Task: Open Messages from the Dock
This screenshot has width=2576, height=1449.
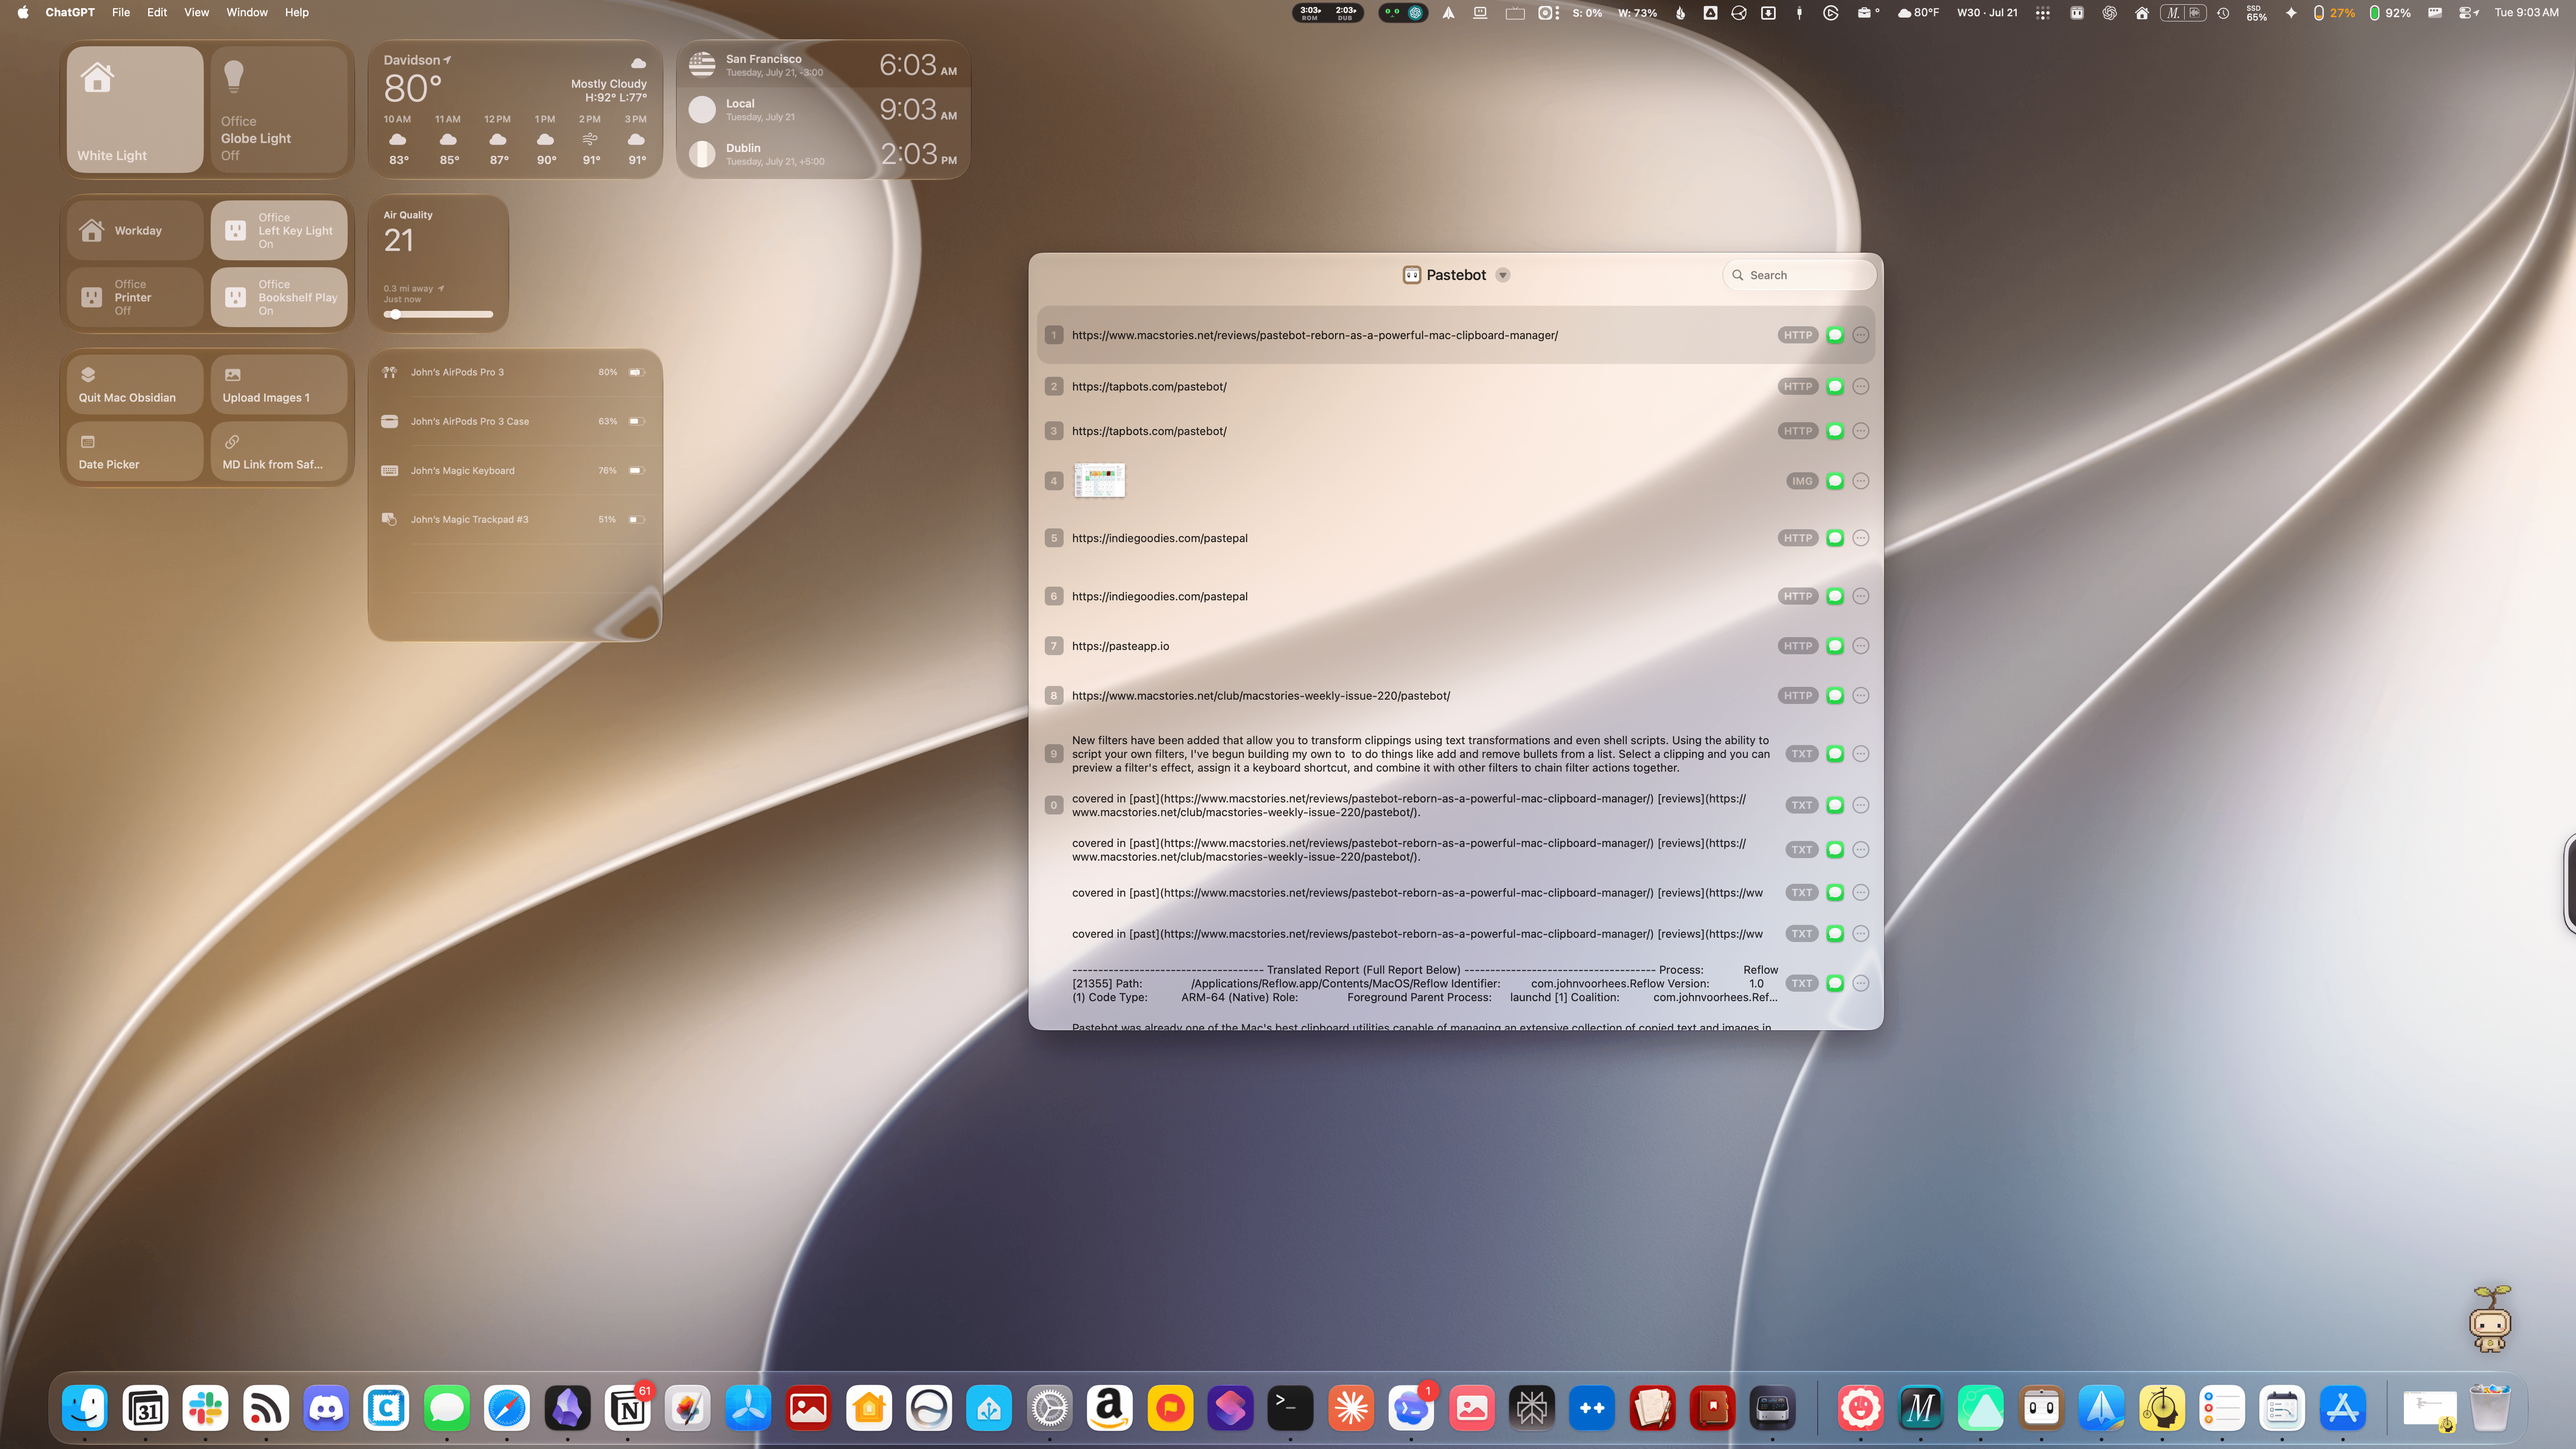Action: 447,1408
